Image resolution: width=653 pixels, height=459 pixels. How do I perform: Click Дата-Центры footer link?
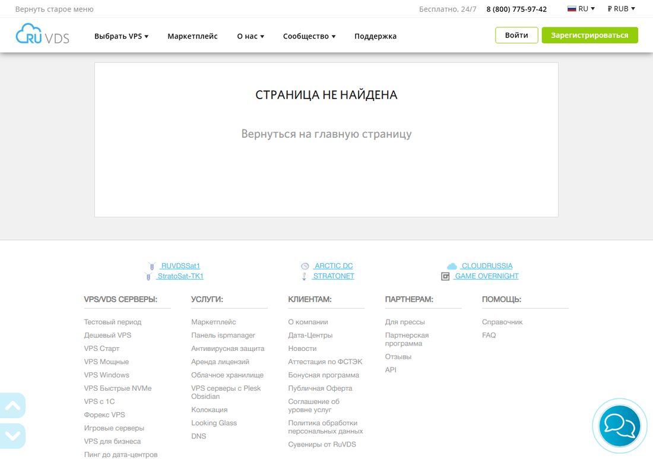pos(310,335)
